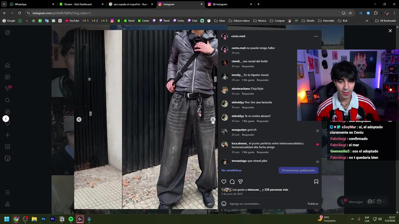Open the Twitch Chat bookmark

[x=192, y=21]
